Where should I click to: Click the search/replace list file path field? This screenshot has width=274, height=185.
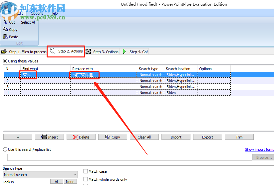pyautogui.click(x=130, y=157)
